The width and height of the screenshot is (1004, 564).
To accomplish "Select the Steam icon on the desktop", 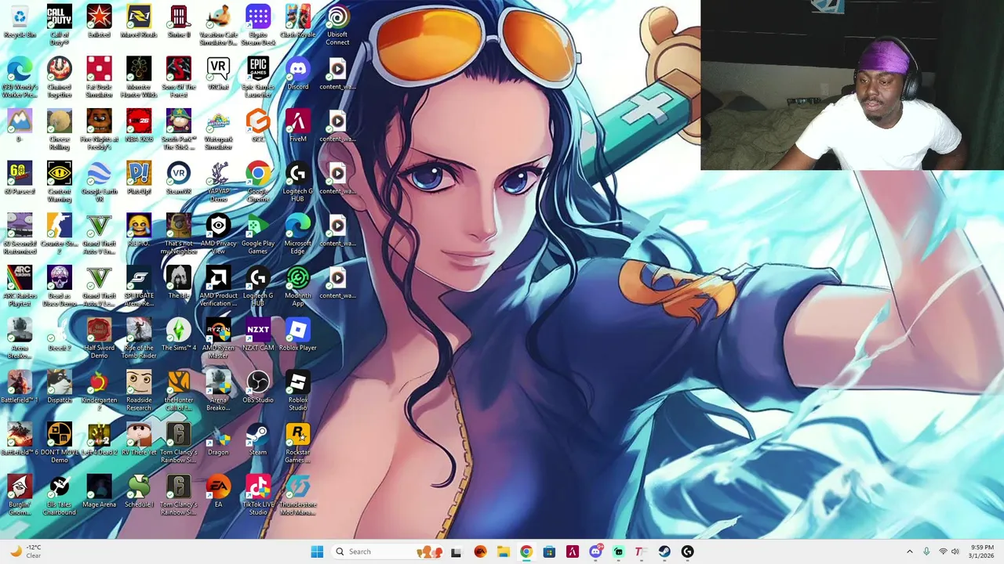I will click(x=258, y=439).
